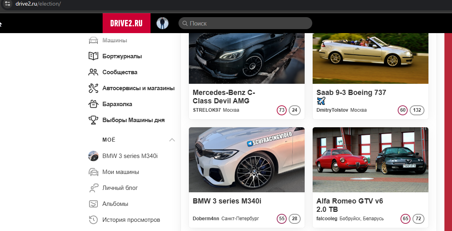Click the site info icon in the address bar
452x231 pixels.
8,4
